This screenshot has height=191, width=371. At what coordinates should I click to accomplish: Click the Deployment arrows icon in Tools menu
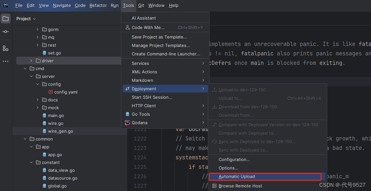[x=127, y=89]
